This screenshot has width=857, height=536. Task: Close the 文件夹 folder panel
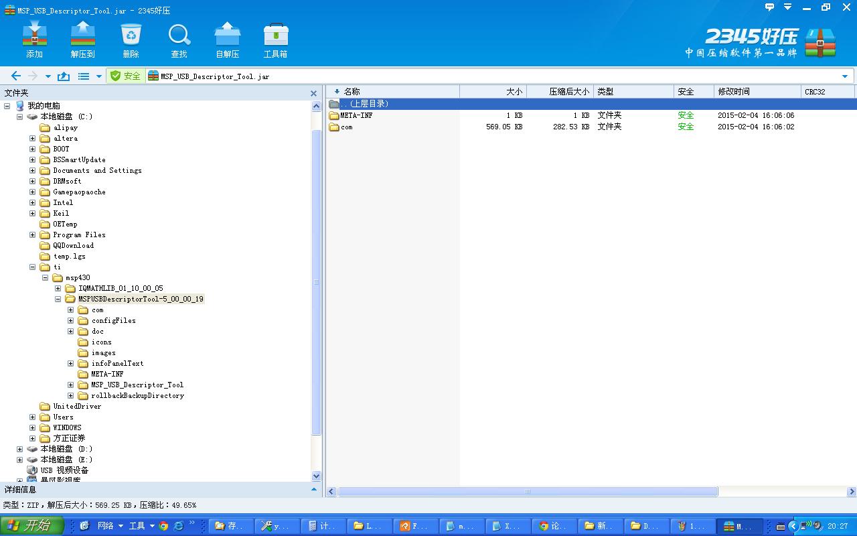pyautogui.click(x=313, y=93)
